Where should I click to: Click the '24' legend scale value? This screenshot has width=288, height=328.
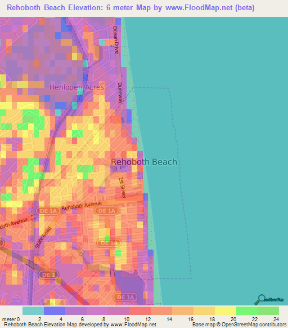click(276, 320)
